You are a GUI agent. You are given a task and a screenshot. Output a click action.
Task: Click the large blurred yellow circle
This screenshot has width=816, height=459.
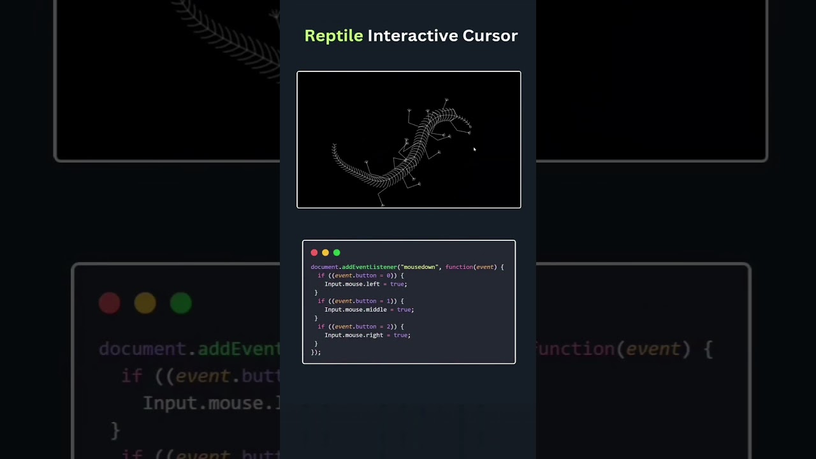[x=145, y=303]
